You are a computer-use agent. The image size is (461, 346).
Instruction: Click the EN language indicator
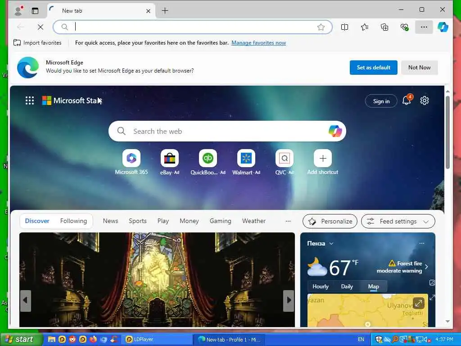click(361, 339)
